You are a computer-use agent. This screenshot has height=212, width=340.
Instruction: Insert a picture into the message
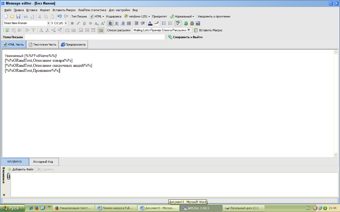198,23
